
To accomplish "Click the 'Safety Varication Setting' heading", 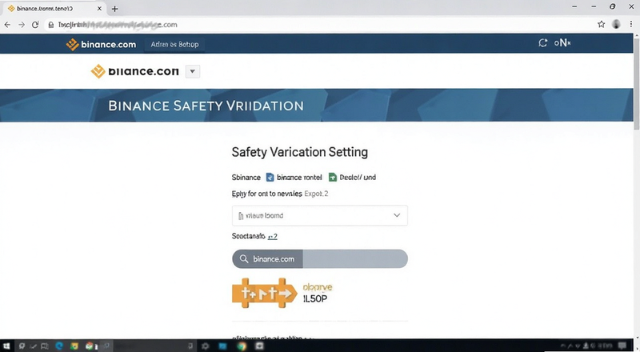I will (x=299, y=152).
